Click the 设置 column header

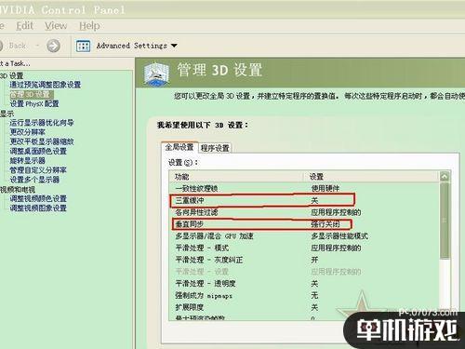coord(371,177)
